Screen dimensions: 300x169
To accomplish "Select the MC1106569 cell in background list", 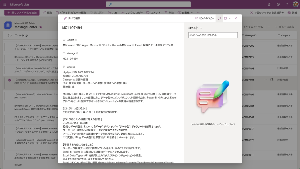I will click(x=248, y=117).
